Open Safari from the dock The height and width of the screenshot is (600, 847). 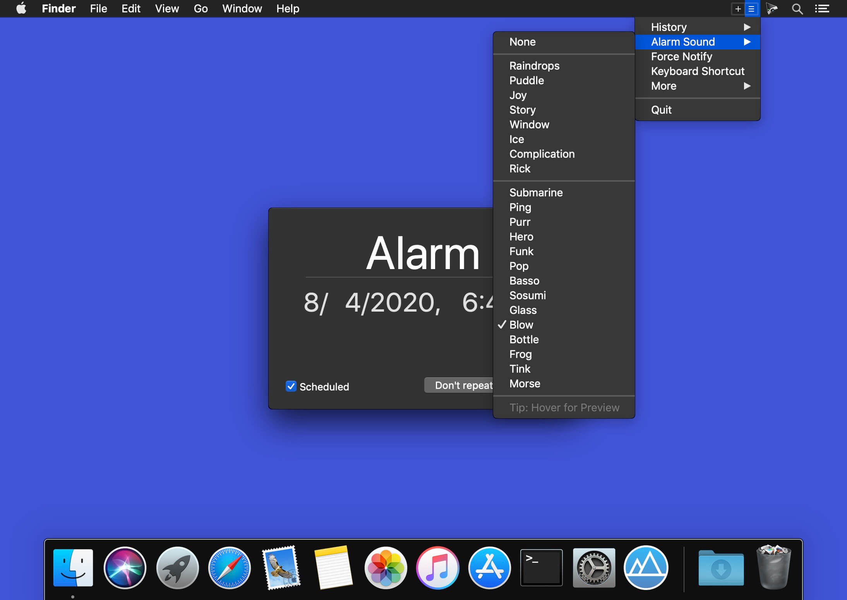[230, 568]
